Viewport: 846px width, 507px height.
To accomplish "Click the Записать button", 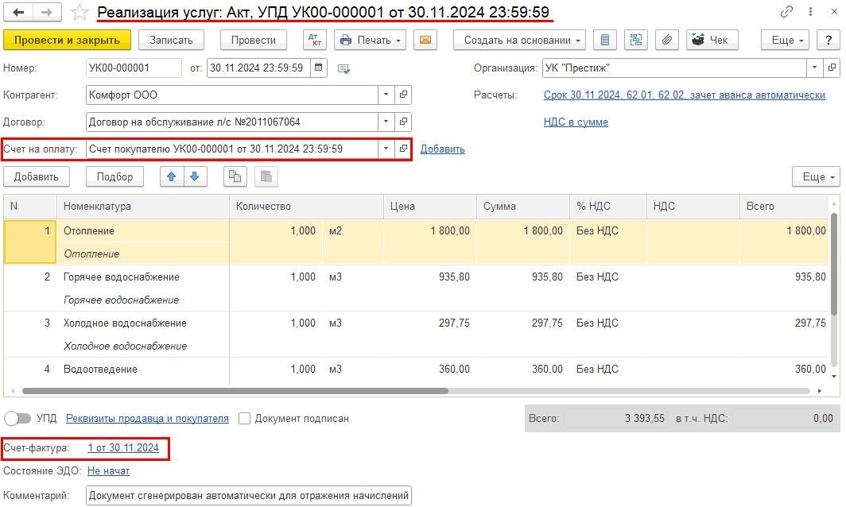I will pyautogui.click(x=171, y=40).
